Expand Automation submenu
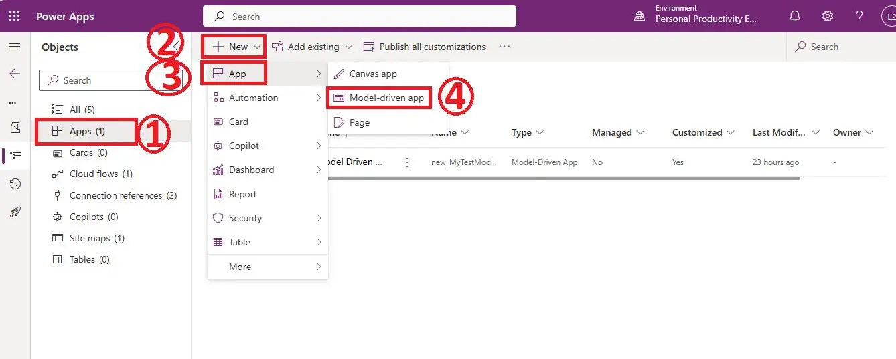Screen dimensions: 896x359 tap(267, 98)
